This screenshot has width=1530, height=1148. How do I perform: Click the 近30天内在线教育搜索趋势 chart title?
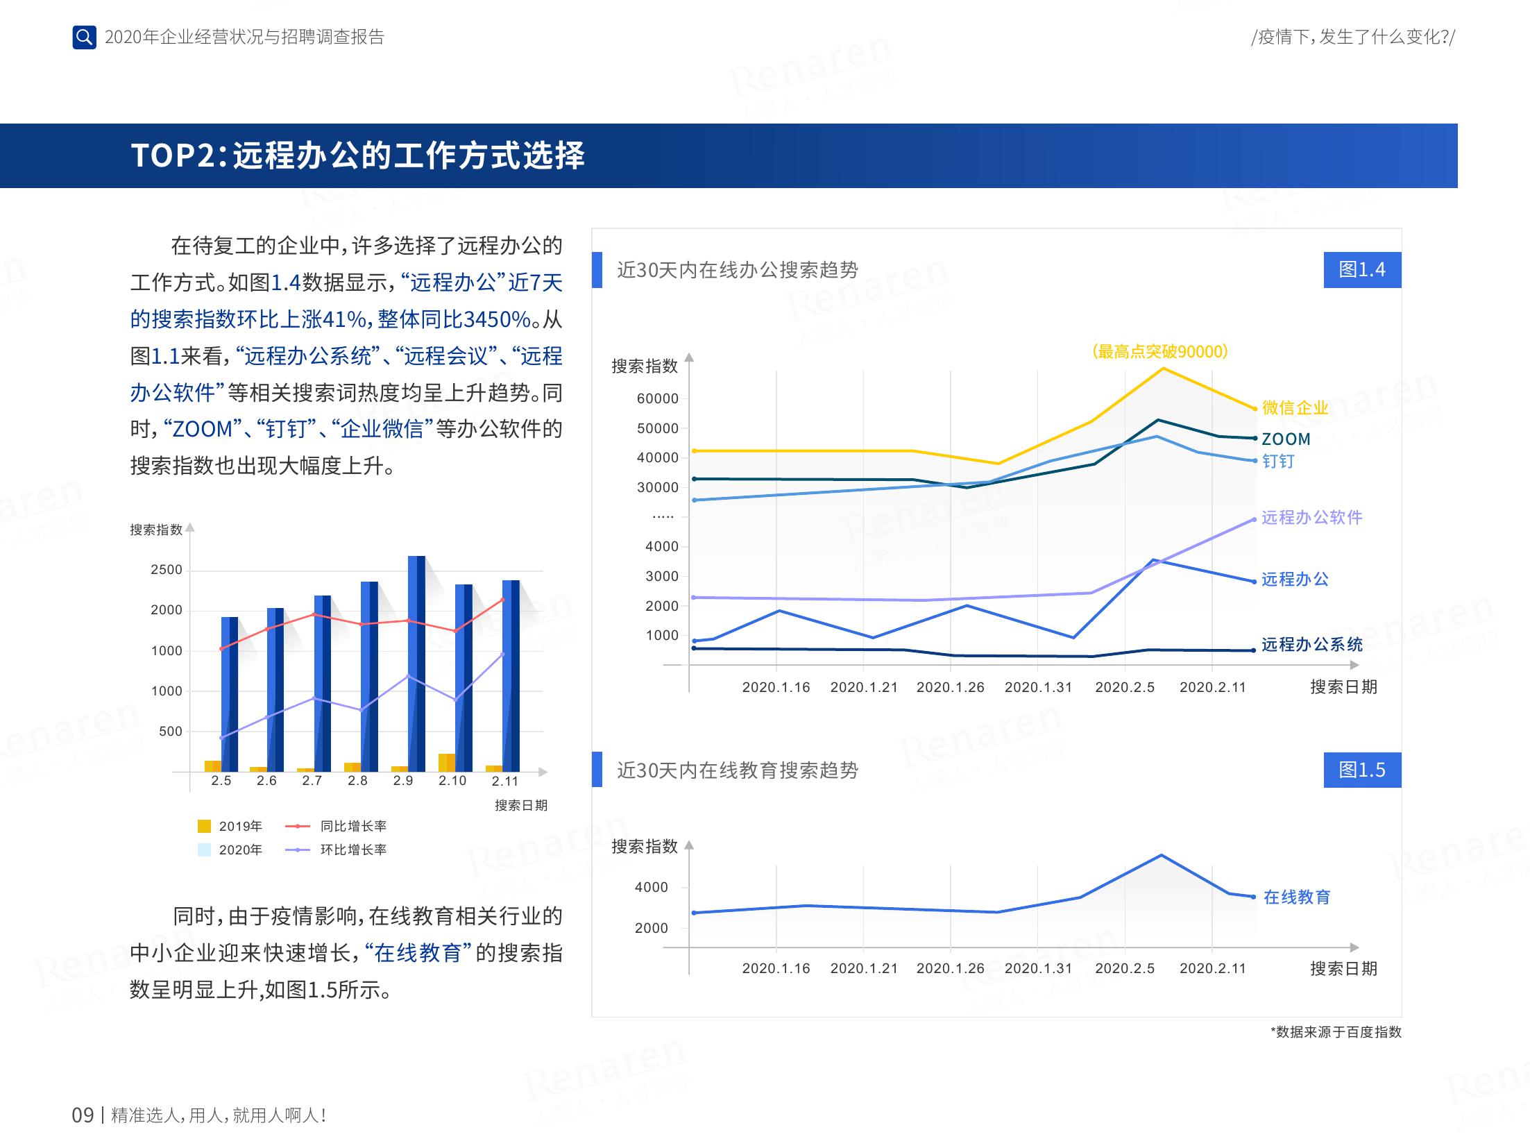click(x=737, y=770)
